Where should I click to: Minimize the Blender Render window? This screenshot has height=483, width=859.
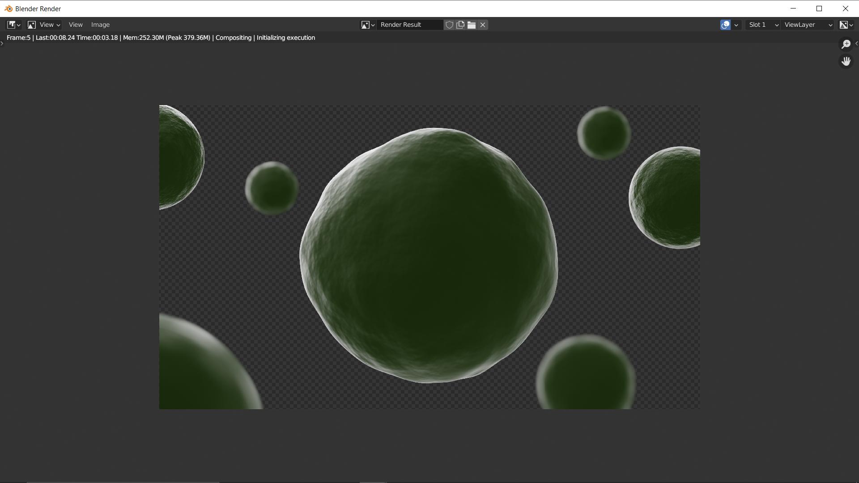[793, 8]
